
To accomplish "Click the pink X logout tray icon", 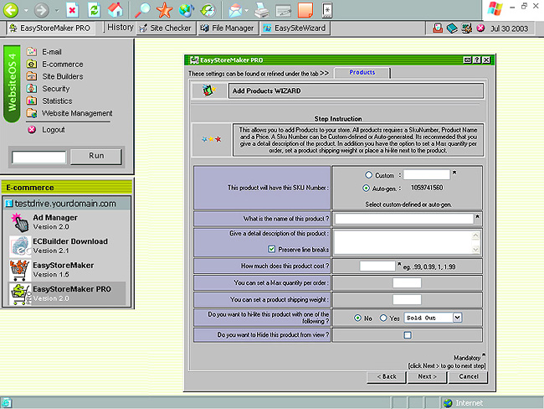I will [x=480, y=28].
